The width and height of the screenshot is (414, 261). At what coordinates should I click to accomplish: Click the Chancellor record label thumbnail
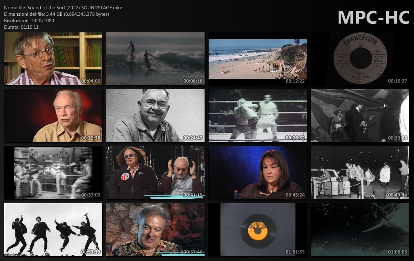click(x=360, y=59)
